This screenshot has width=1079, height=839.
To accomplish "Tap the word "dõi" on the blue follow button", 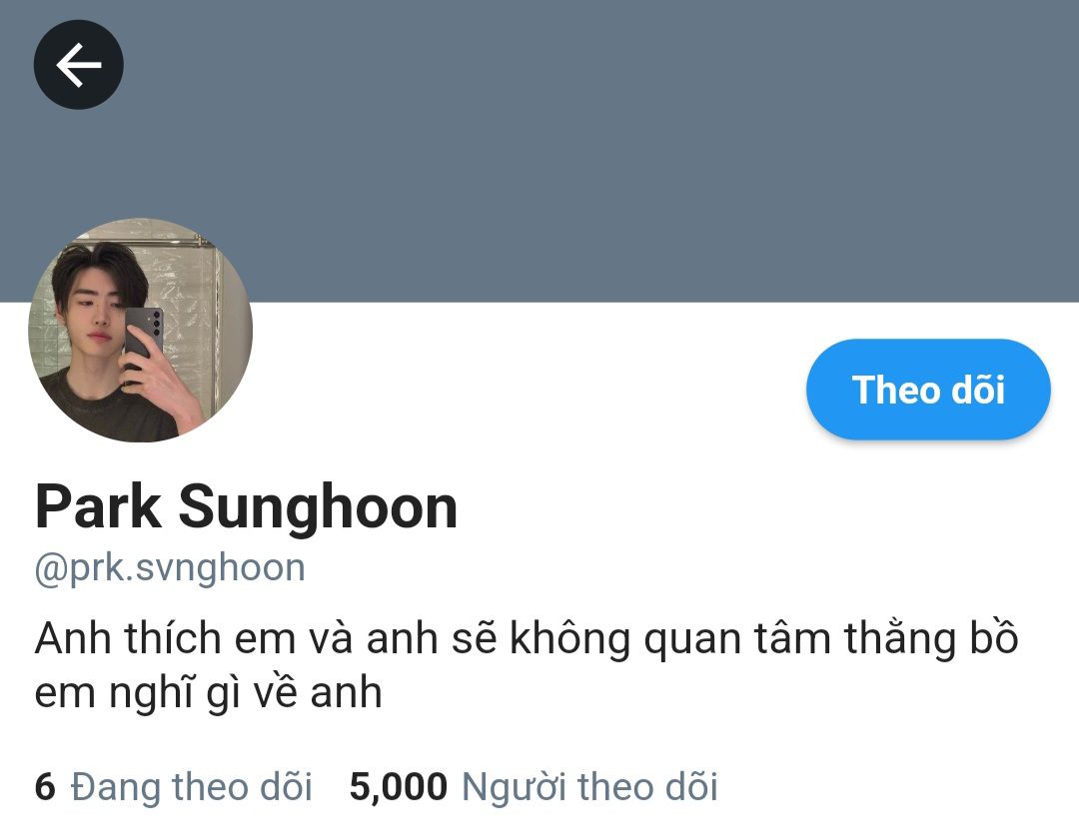I will click(x=978, y=390).
